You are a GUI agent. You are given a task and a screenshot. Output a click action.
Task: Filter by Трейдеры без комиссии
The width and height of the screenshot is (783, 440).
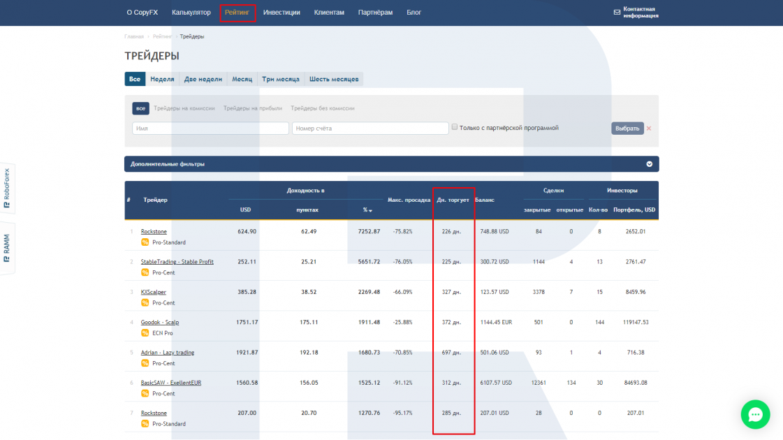pyautogui.click(x=323, y=108)
